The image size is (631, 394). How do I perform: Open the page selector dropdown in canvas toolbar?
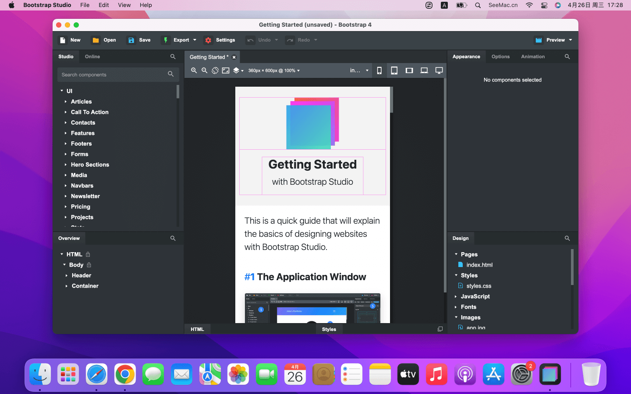(x=359, y=70)
